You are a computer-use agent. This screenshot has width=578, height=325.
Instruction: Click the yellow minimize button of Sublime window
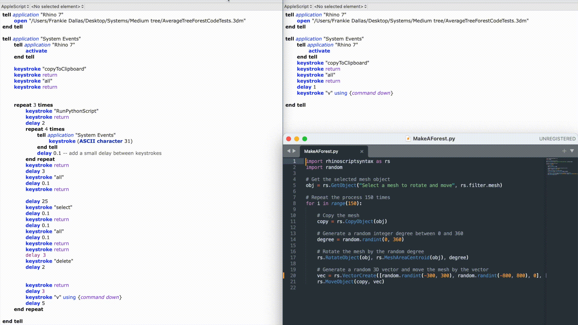297,139
